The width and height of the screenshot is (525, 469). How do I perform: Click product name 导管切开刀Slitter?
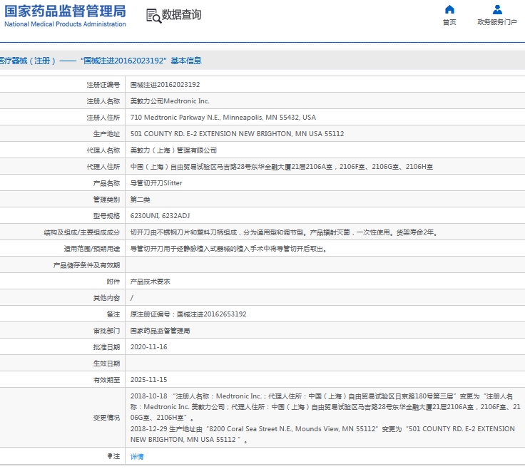tap(156, 183)
